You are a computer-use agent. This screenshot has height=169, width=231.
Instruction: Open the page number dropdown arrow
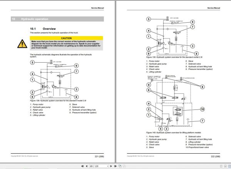click(108, 166)
